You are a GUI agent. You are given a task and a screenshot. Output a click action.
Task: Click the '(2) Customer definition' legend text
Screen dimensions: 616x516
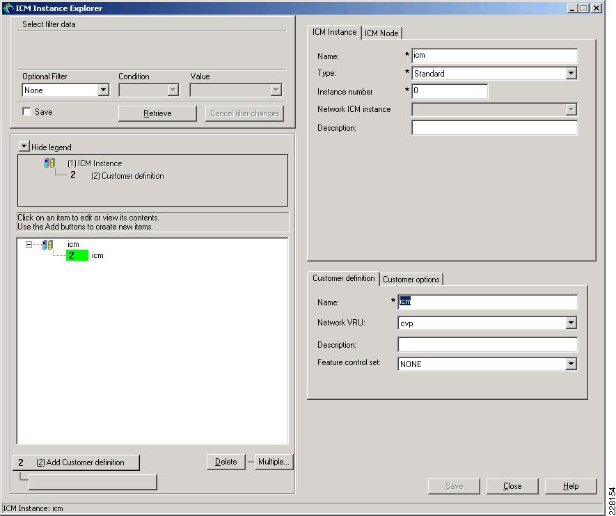click(x=127, y=176)
